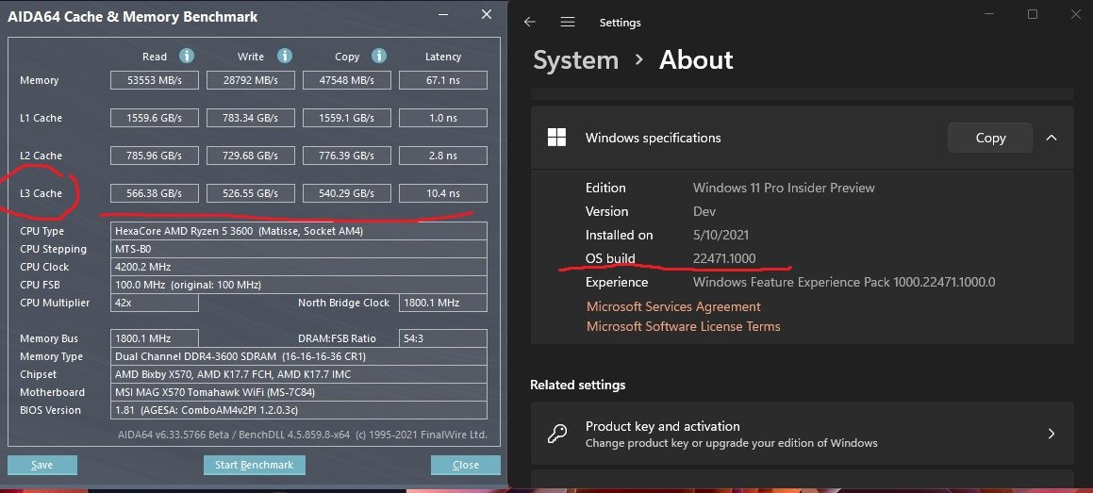Click the Write info icon

click(285, 57)
